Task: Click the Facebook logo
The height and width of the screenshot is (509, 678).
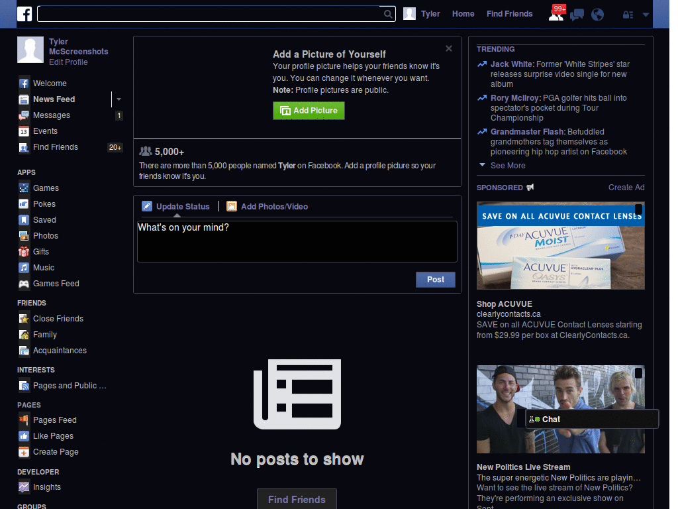Action: click(24, 13)
